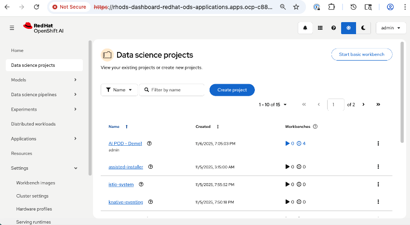Viewport: 410px width, 225px height.
Task: Open the kebab menu for knative-eventing
Action: [x=378, y=202]
